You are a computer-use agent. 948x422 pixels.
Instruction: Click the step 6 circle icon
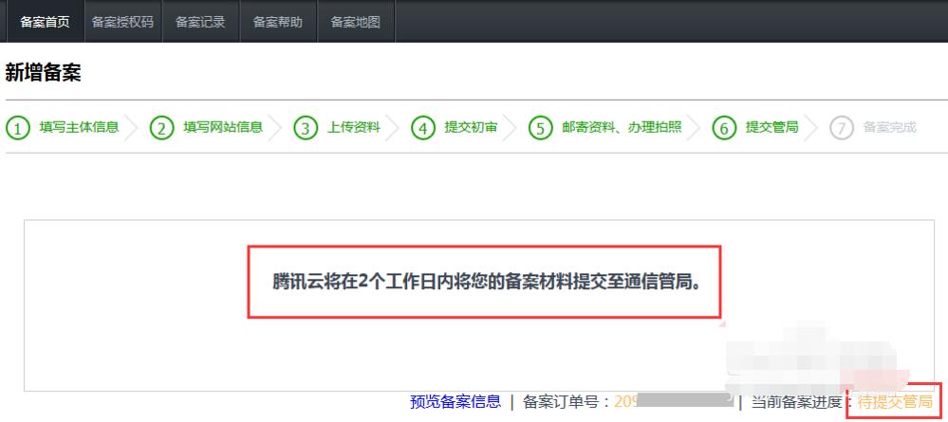(724, 128)
